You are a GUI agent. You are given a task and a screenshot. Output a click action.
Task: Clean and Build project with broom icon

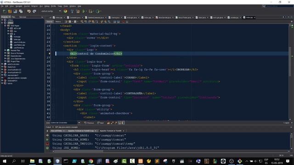click(x=78, y=11)
